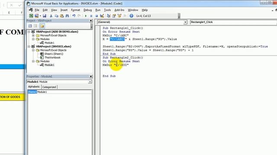Select Module1 under INVOICE.xlsm project
277x155 pixels.
click(49, 65)
